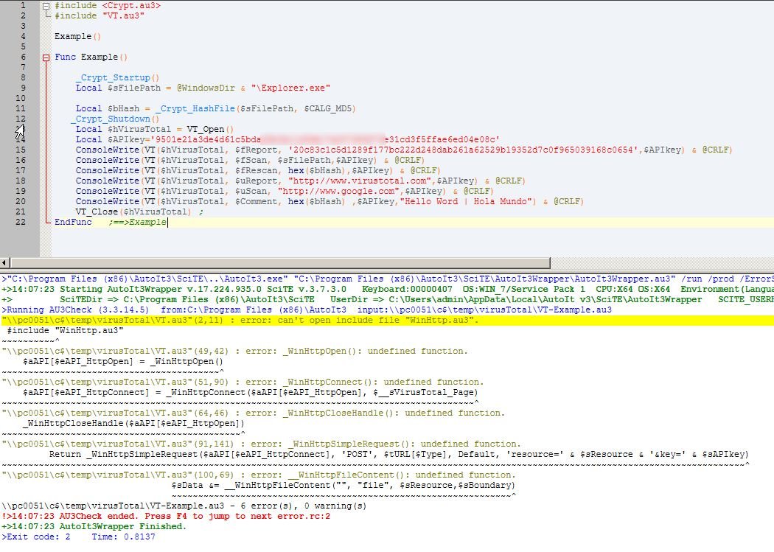Click the _Crypt_HashFile function name
This screenshot has height=552, width=774.
click(x=195, y=108)
